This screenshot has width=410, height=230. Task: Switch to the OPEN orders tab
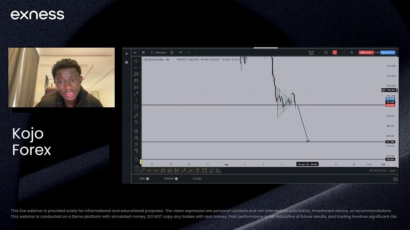pos(144,179)
